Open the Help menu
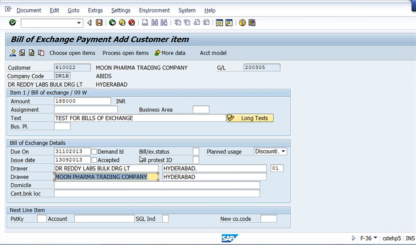Screen dimensions: 416x245 tap(210, 10)
